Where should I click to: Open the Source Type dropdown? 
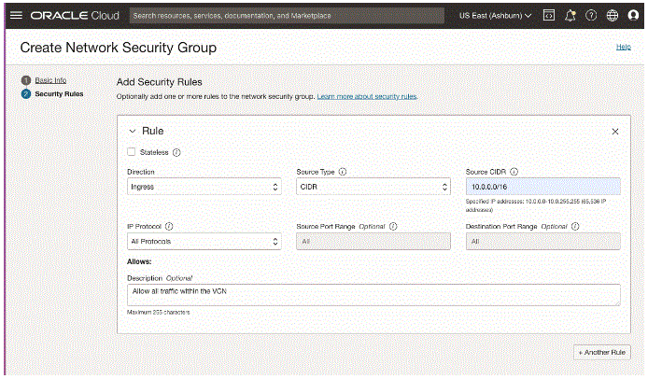373,187
